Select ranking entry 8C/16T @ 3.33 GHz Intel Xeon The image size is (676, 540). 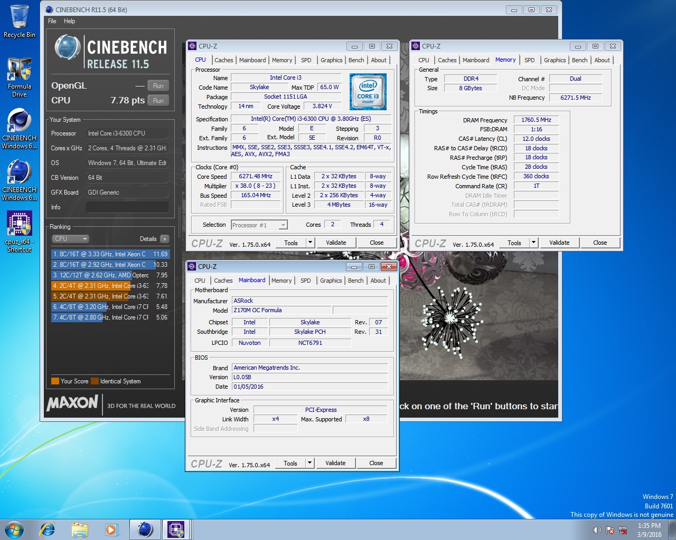click(x=110, y=254)
